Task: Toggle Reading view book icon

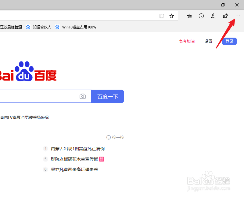Action: 162,16
